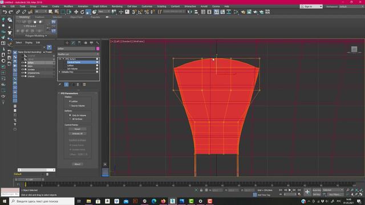Viewport: 365px width, 205px height.
Task: Click the Reset control points button
Action: (78, 129)
